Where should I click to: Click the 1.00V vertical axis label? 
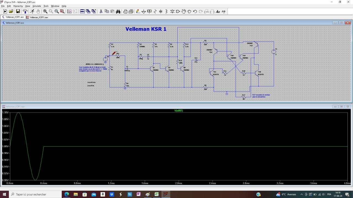point(5,146)
